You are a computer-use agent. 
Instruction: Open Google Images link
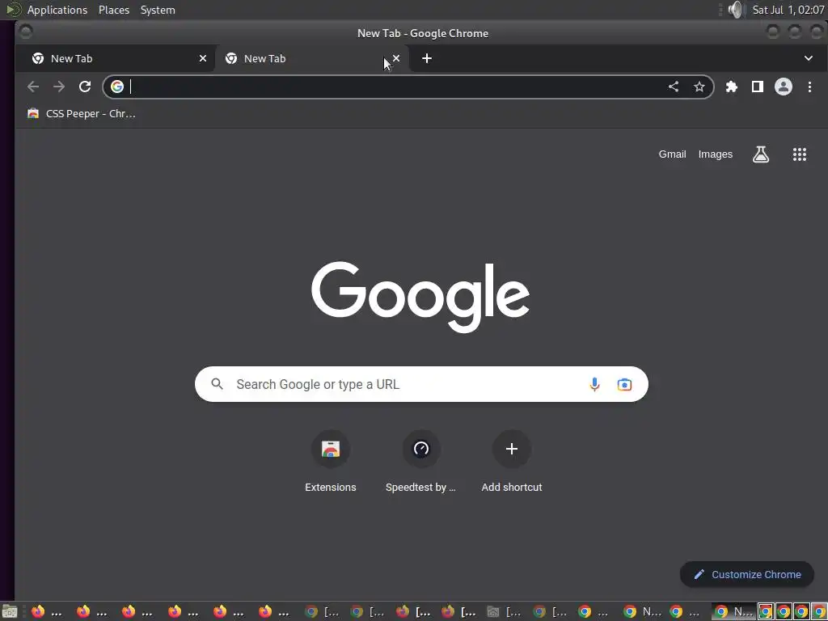pos(715,154)
